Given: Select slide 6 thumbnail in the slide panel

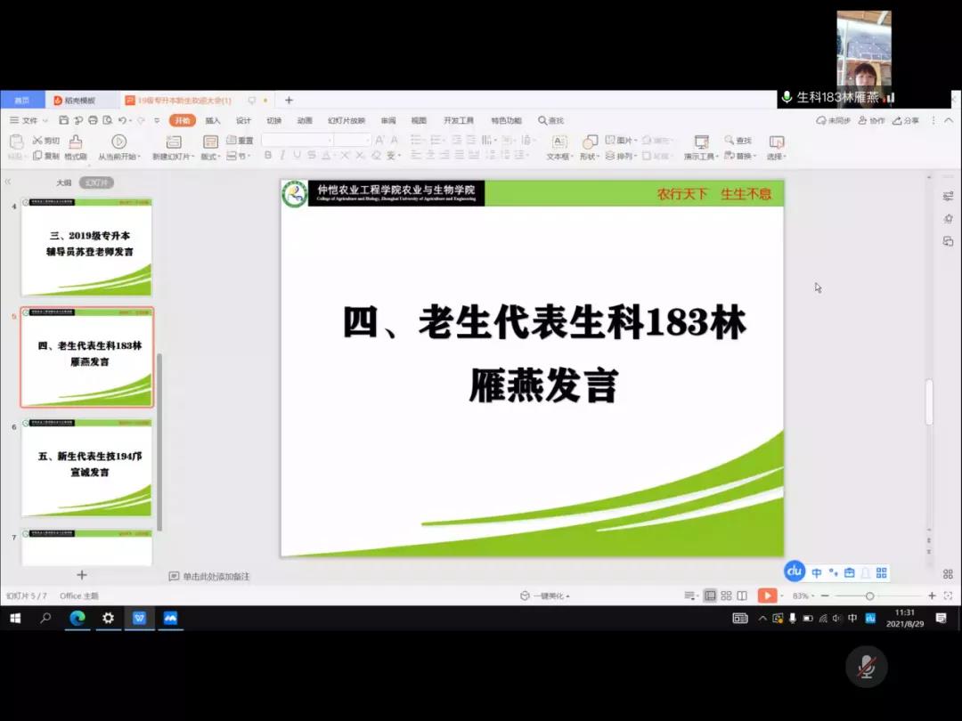Looking at the screenshot, I should (86, 468).
